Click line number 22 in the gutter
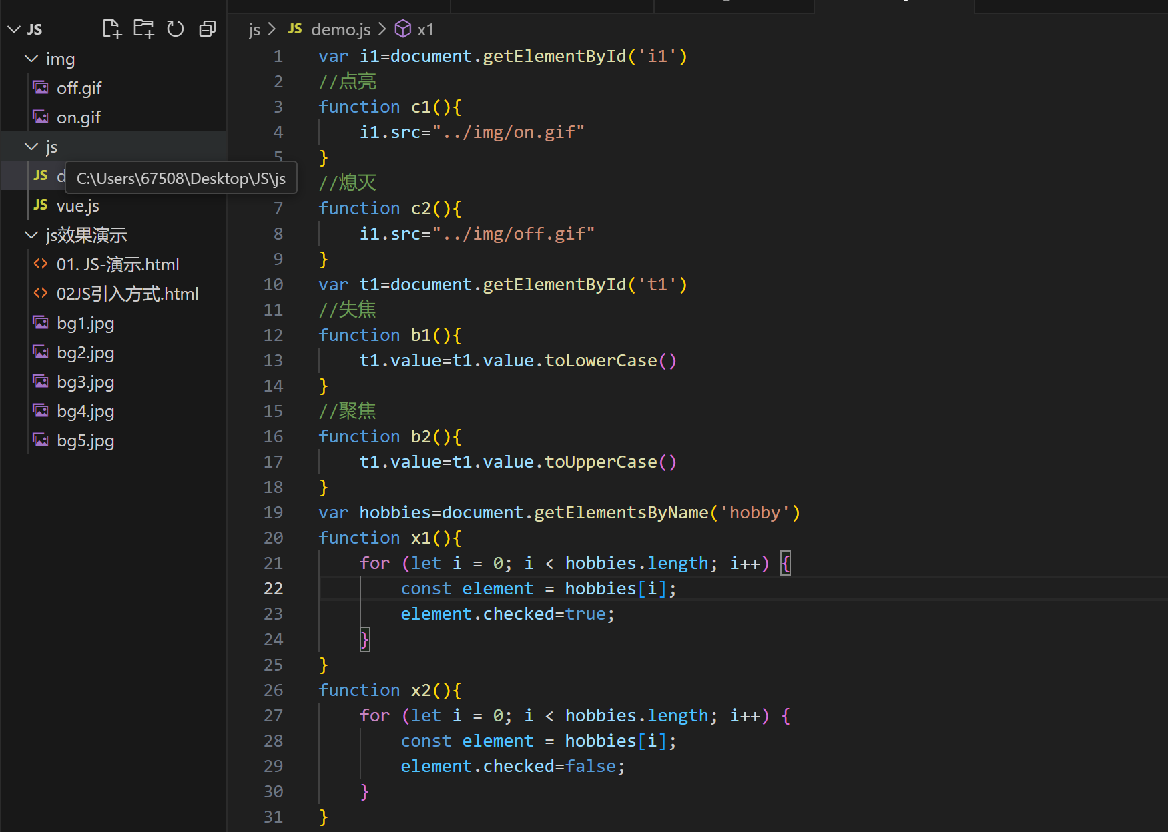 tap(274, 588)
